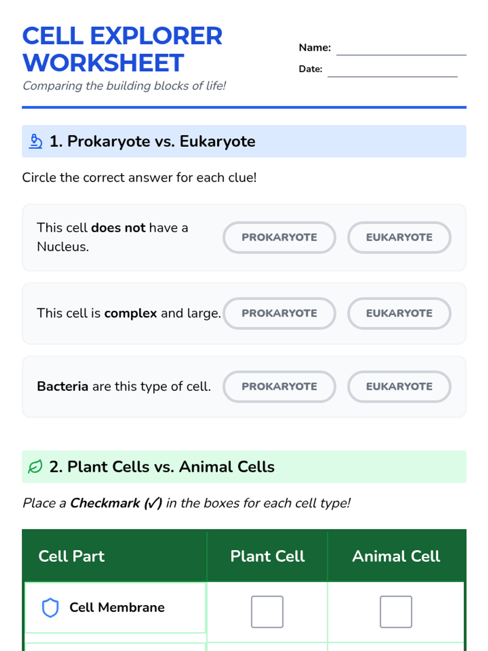This screenshot has height=651, width=488.
Task: Click the Name input line
Action: (x=401, y=49)
